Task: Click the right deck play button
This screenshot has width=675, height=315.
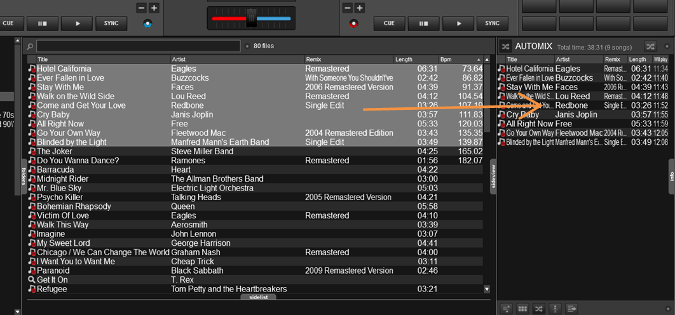Action: tap(458, 23)
